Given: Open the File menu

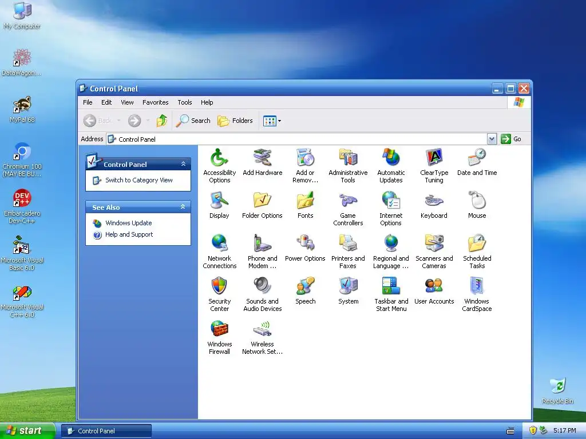Looking at the screenshot, I should [x=88, y=102].
